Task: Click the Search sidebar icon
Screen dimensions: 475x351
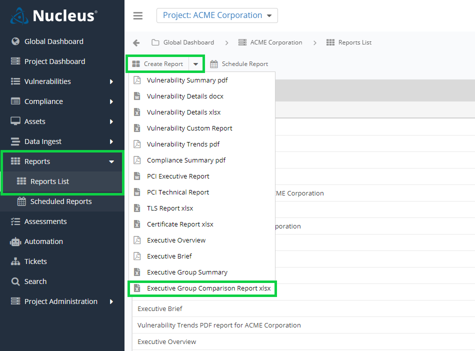Action: 15,281
